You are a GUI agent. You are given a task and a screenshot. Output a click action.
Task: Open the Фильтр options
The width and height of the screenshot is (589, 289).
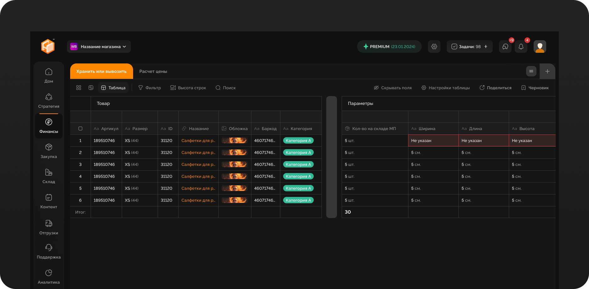[150, 88]
